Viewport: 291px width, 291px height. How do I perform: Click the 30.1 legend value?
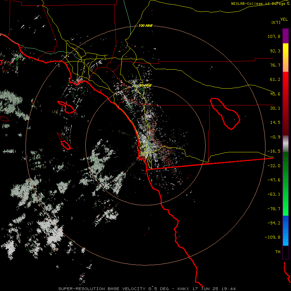[275, 108]
